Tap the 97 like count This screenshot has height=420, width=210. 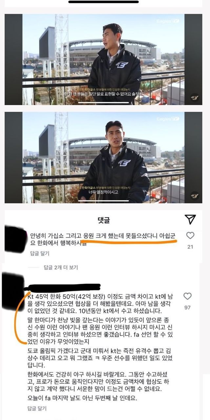point(187,308)
